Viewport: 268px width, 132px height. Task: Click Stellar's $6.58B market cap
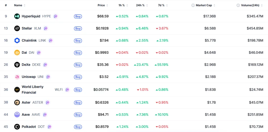click(210, 28)
